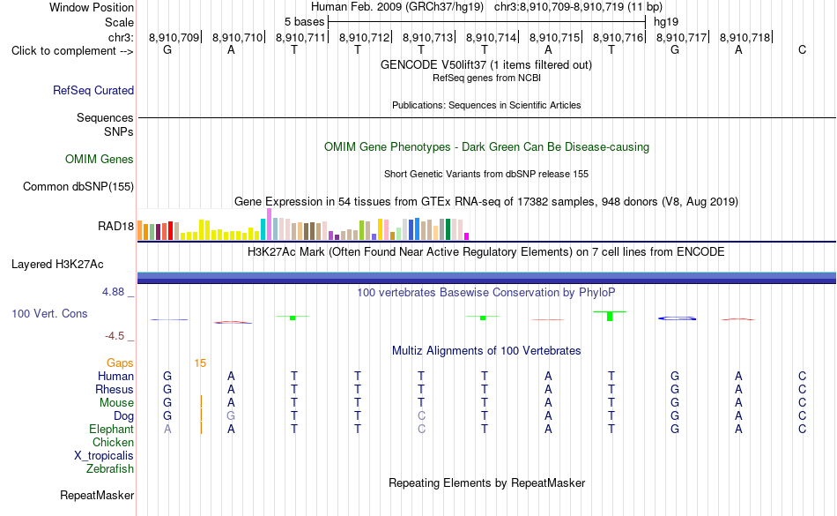This screenshot has width=837, height=516.
Task: Select the Elephant species row label
Action: (111, 429)
